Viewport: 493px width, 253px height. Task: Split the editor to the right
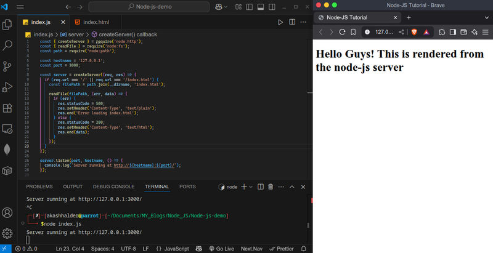tap(292, 22)
